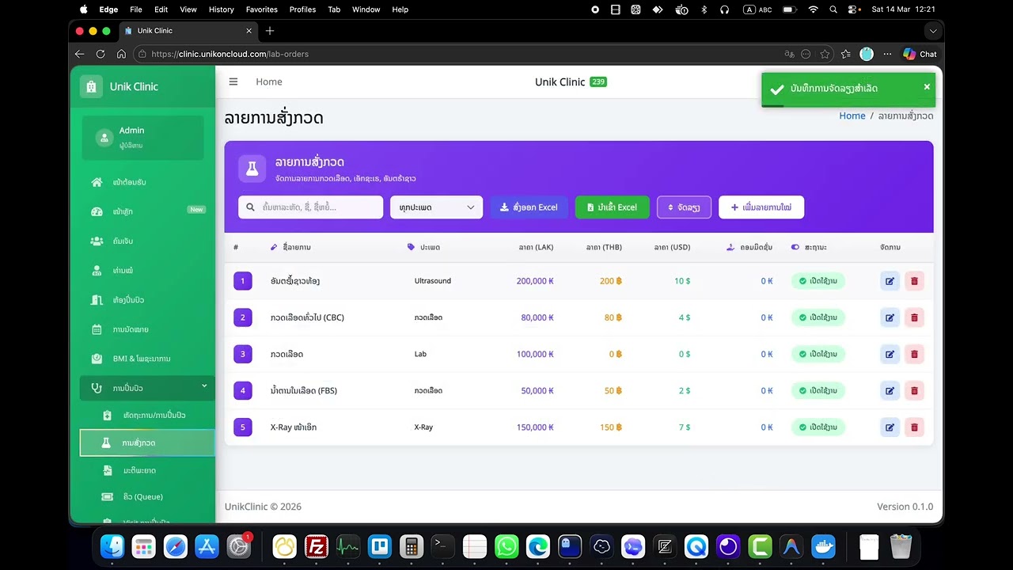Delete the FBS blood sugar row
The image size is (1013, 570).
(914, 390)
